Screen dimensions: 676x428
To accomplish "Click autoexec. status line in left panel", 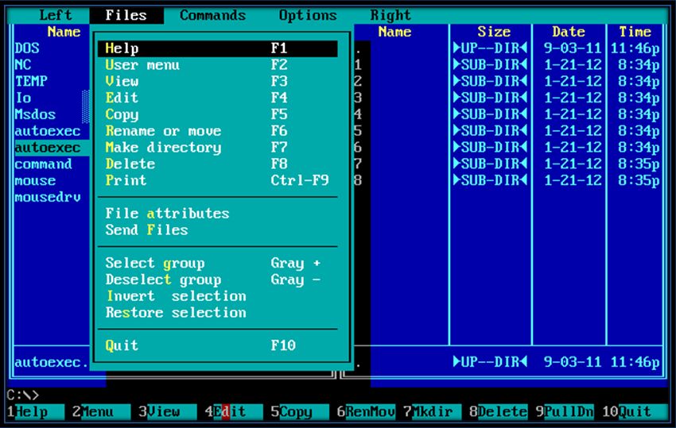I will pyautogui.click(x=52, y=362).
